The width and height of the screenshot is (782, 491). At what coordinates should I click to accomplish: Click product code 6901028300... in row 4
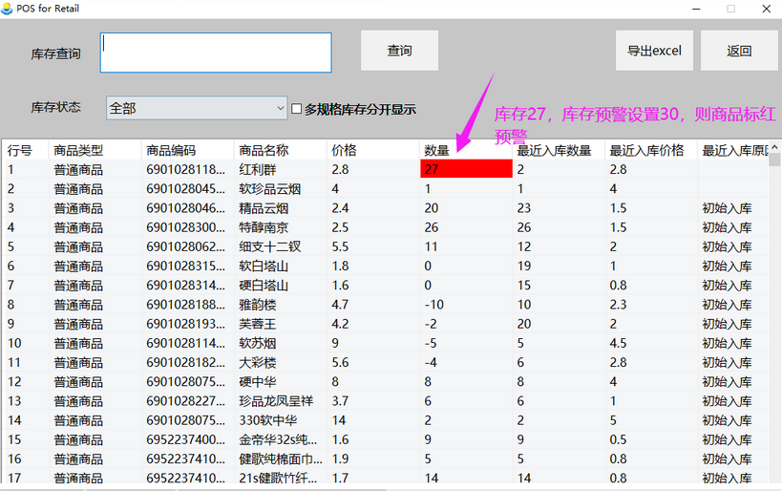[185, 227]
